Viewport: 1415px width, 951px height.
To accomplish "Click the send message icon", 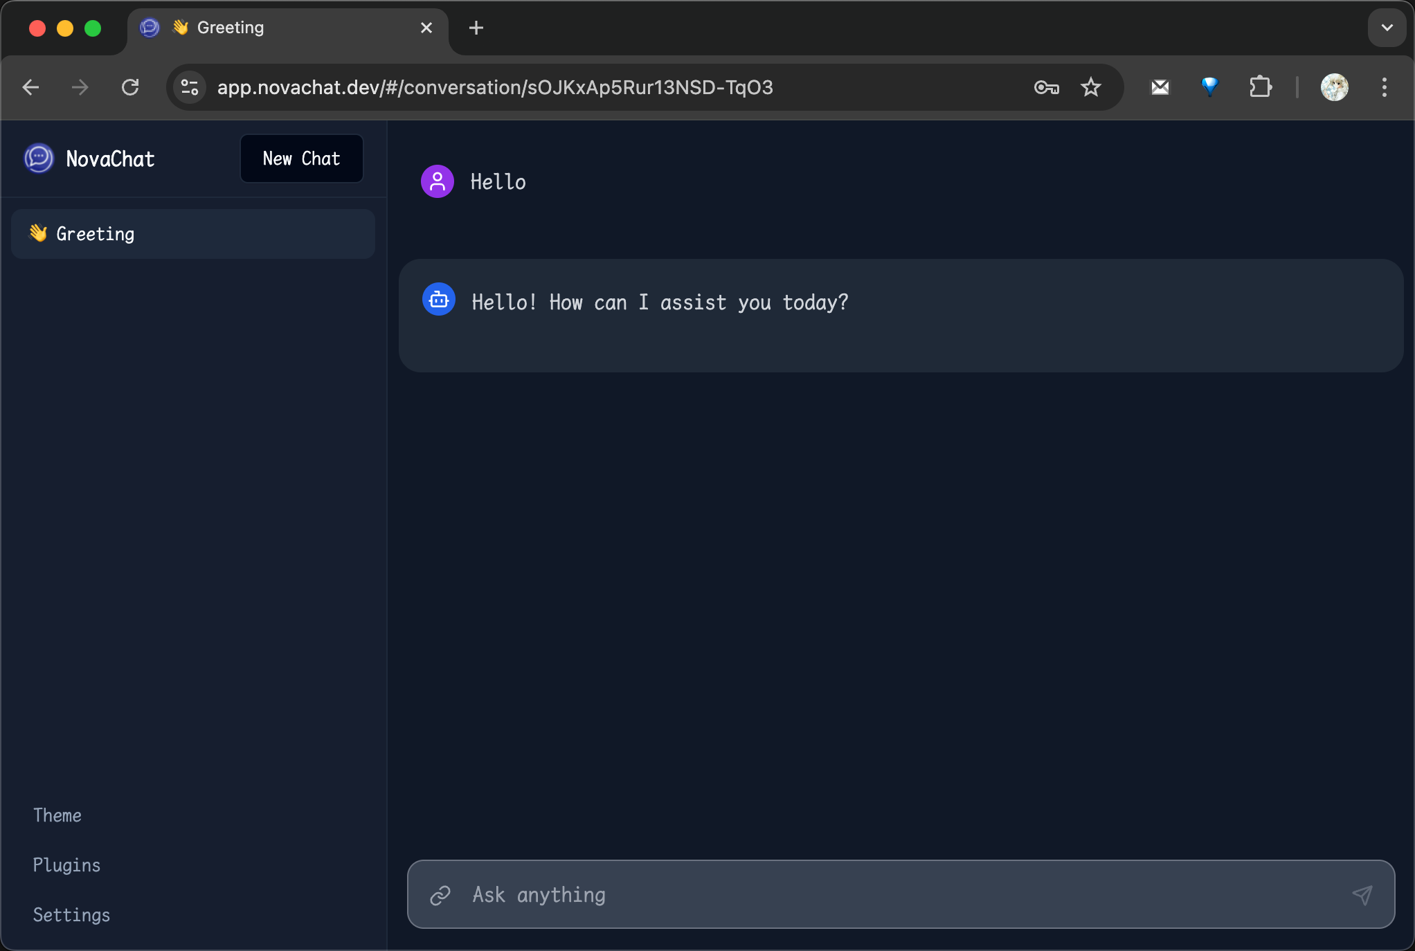I will [1362, 895].
